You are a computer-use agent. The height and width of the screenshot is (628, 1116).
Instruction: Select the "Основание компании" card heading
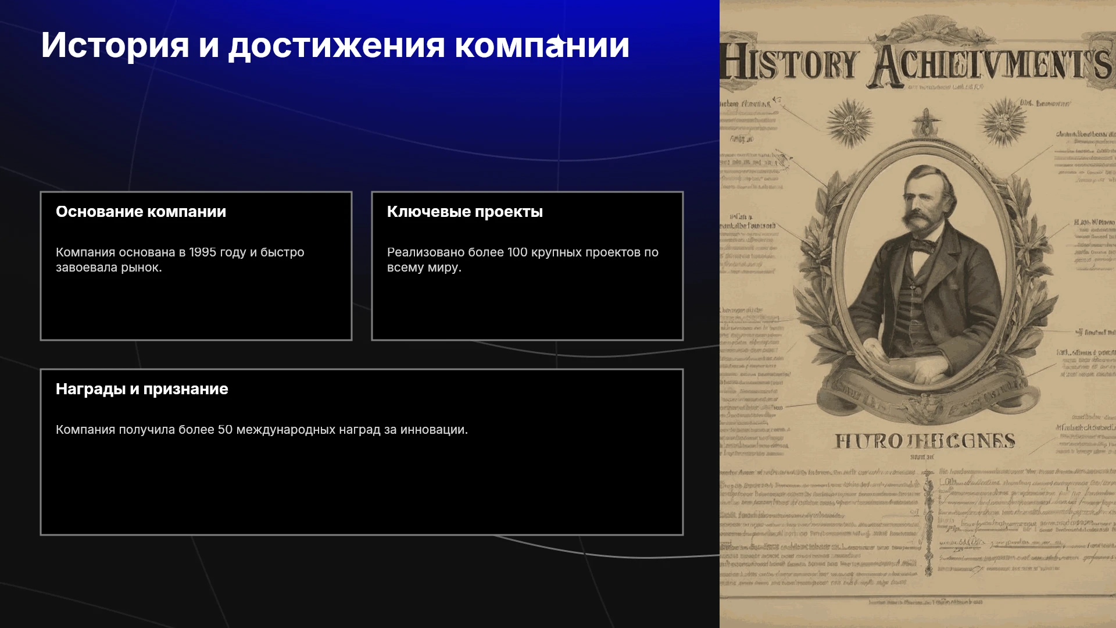point(141,212)
